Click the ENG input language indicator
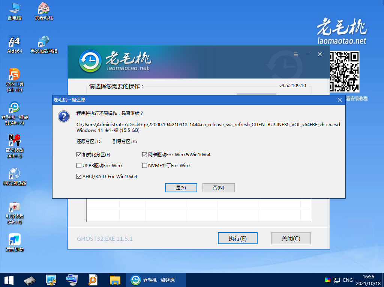 pyautogui.click(x=348, y=280)
